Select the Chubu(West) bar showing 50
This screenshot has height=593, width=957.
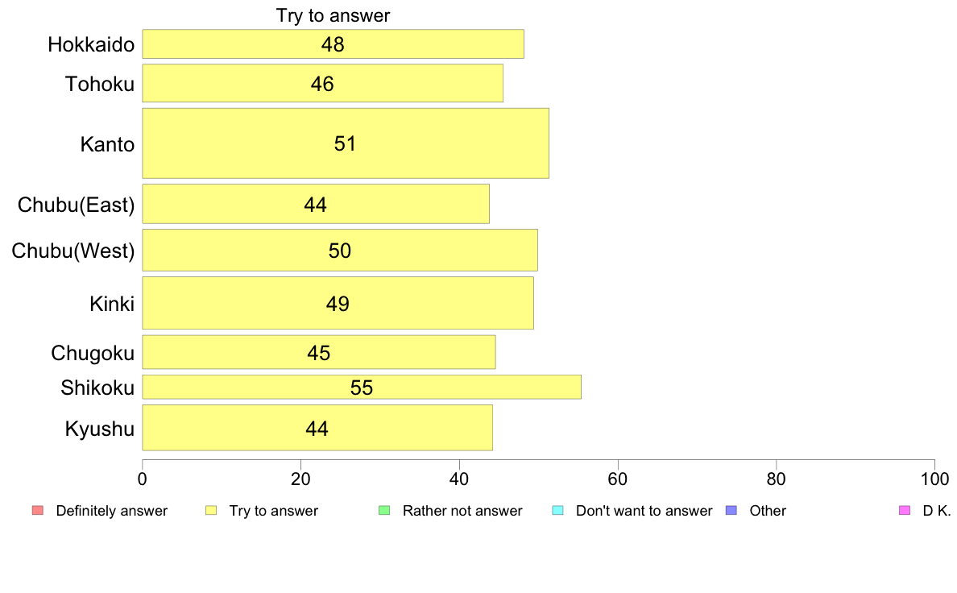[340, 251]
